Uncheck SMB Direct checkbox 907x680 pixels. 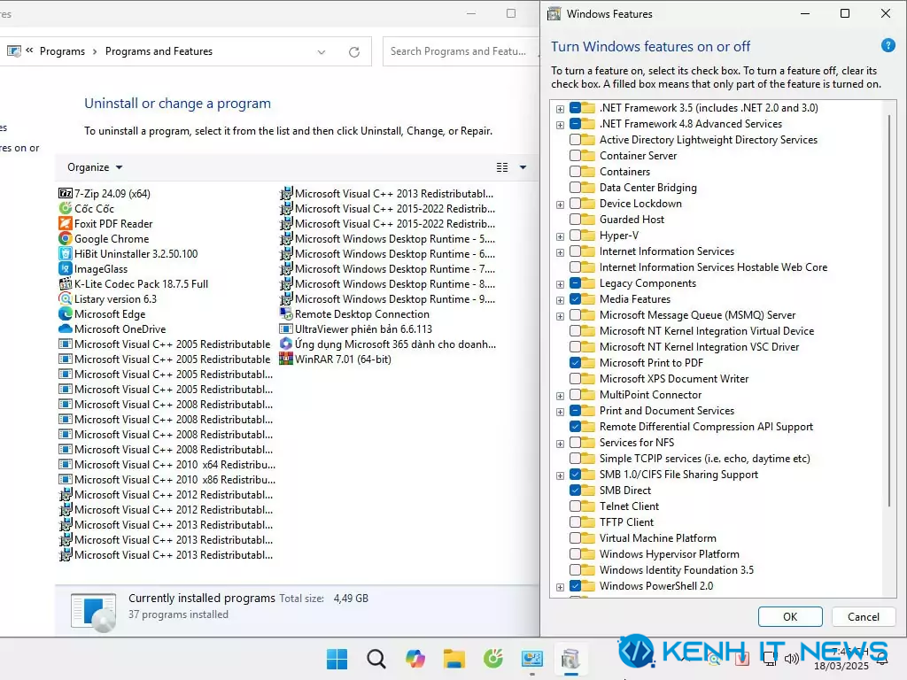(x=575, y=491)
